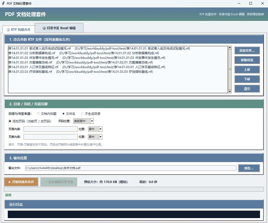Click the file list scrollbar up arrow
Screen dimensions: 268x223
[x=230, y=47]
